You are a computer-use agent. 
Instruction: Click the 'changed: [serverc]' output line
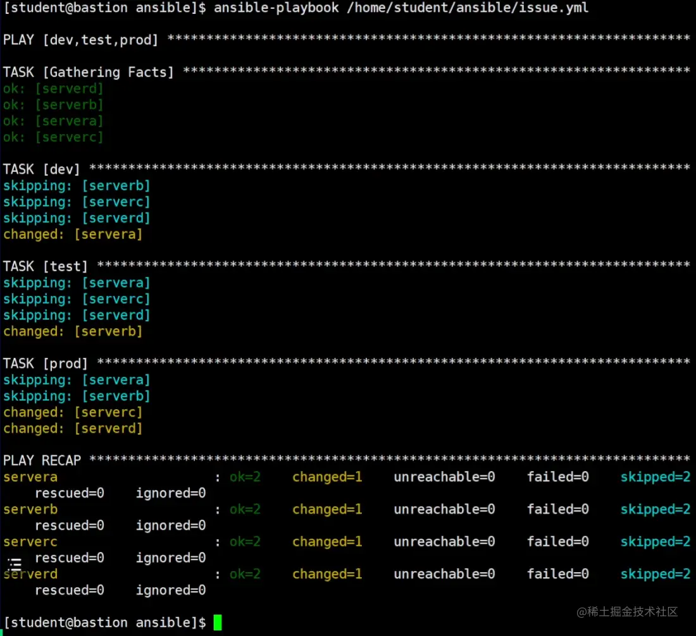(x=73, y=412)
